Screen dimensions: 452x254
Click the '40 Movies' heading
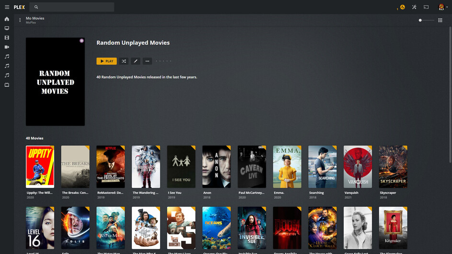[x=35, y=138]
